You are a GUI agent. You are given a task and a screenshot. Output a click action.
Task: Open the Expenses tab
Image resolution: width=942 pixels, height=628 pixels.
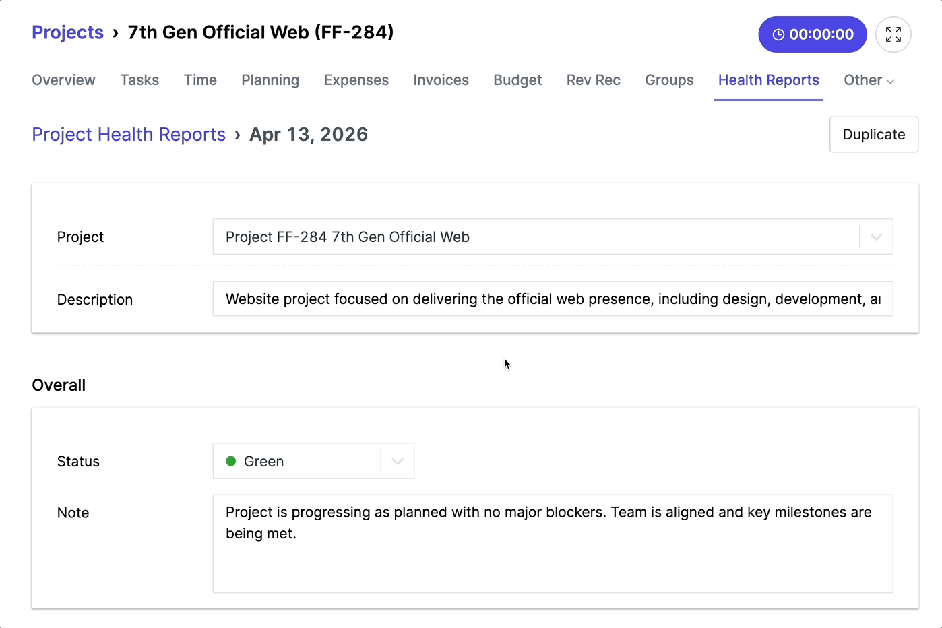click(356, 80)
